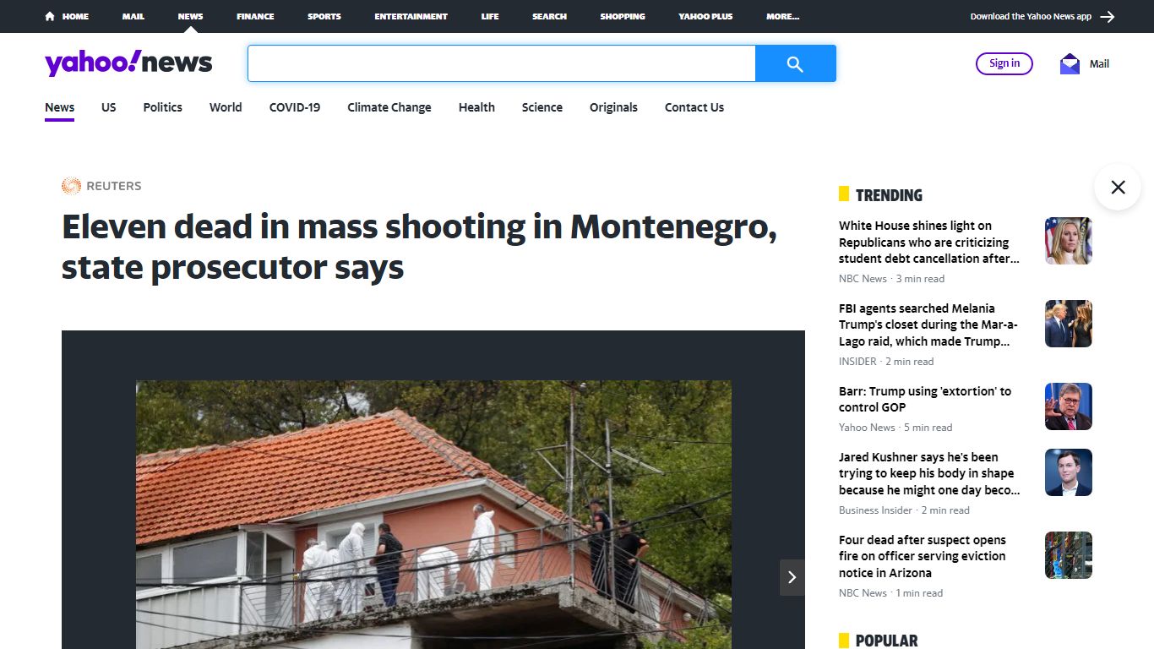Select the World section tab
Image resolution: width=1154 pixels, height=649 pixels.
[x=226, y=107]
